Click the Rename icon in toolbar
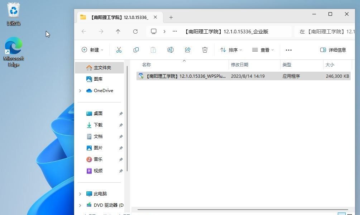Screen dimensions: 360x215 click(171, 50)
